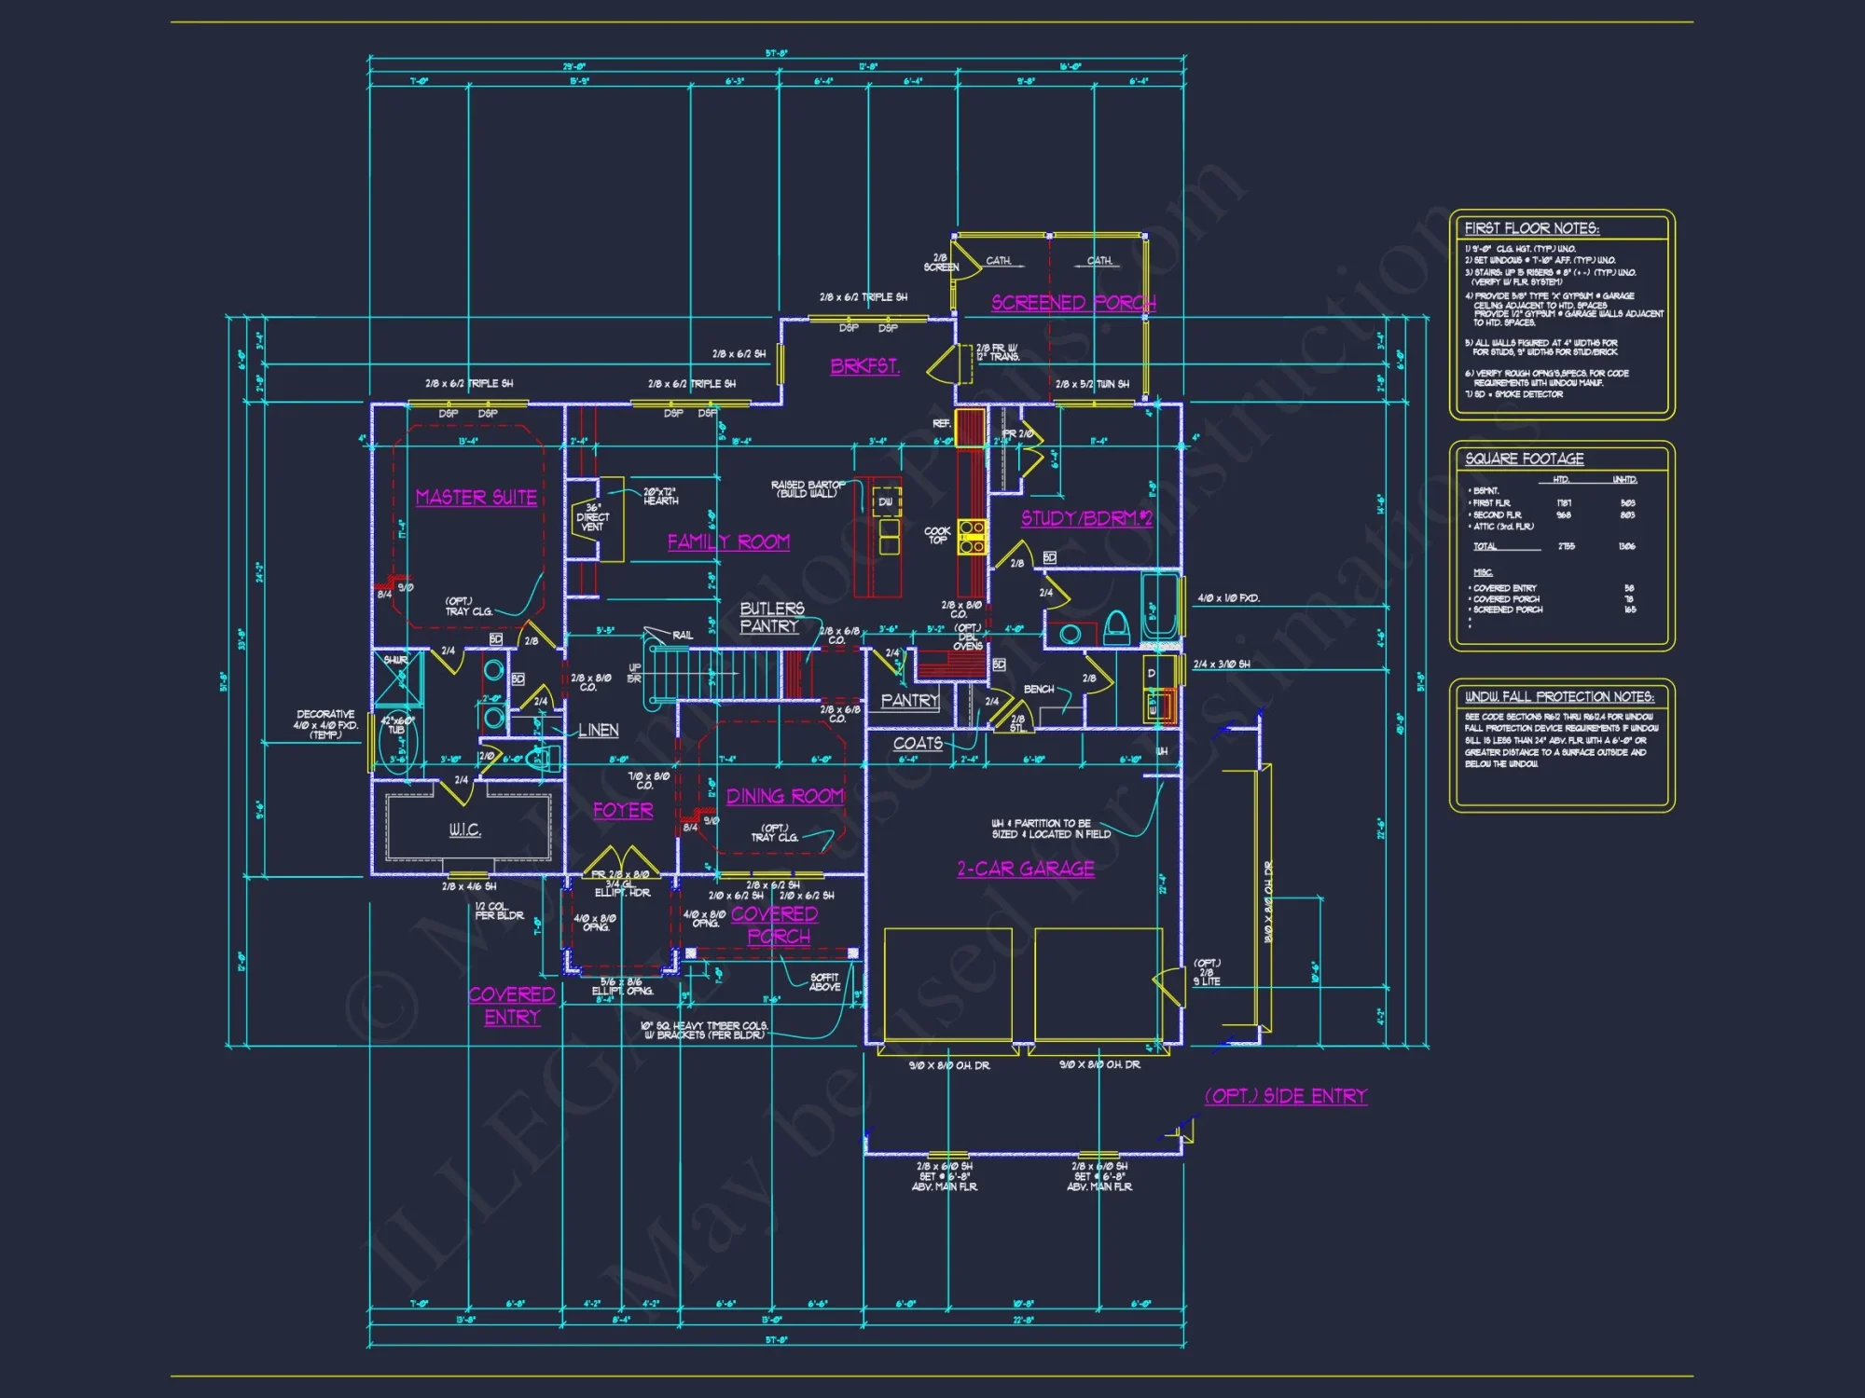Viewport: 1865px width, 1398px height.
Task: Click the 2-CAR GARAGE label
Action: click(1025, 869)
